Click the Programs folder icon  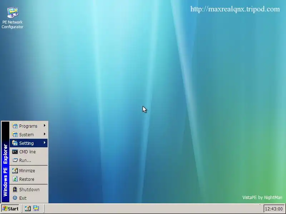(x=15, y=126)
